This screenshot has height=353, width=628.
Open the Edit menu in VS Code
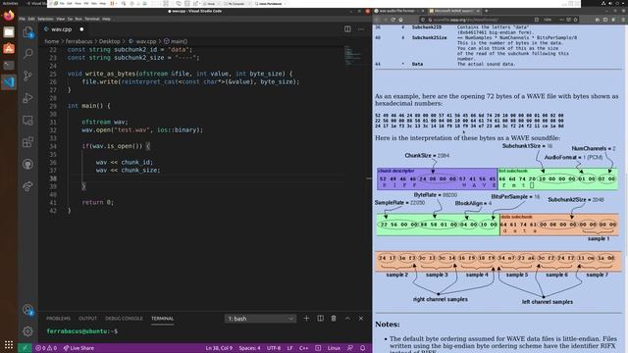(31, 19)
